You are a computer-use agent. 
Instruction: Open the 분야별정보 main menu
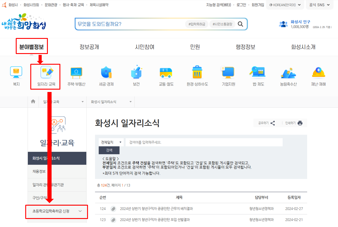32,47
